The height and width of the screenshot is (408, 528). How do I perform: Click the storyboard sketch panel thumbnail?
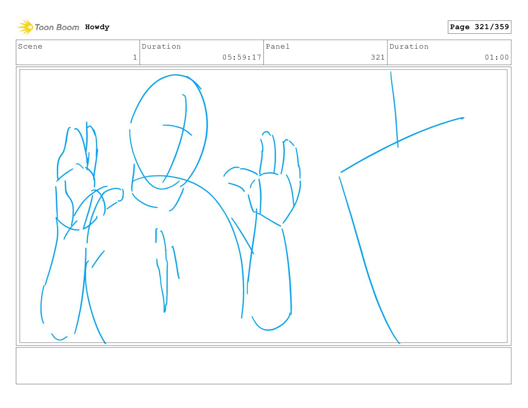pos(263,206)
